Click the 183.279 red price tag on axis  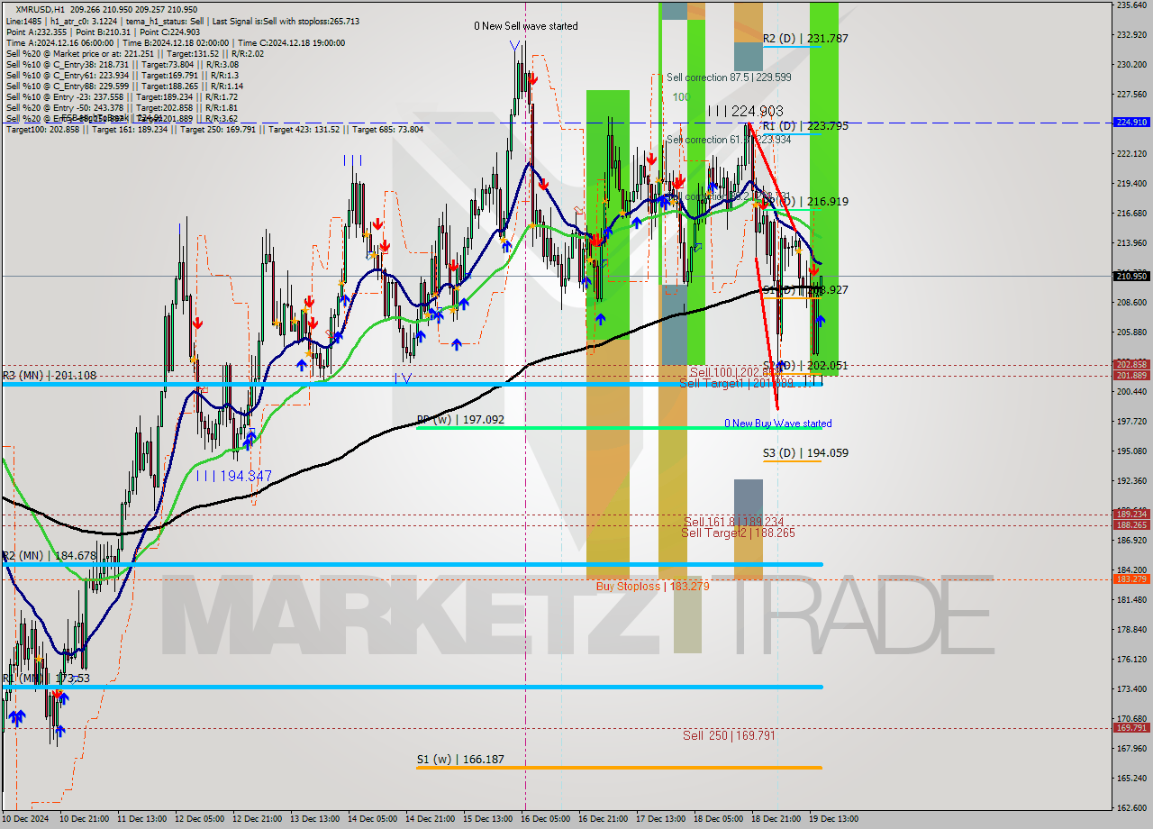pyautogui.click(x=1131, y=578)
